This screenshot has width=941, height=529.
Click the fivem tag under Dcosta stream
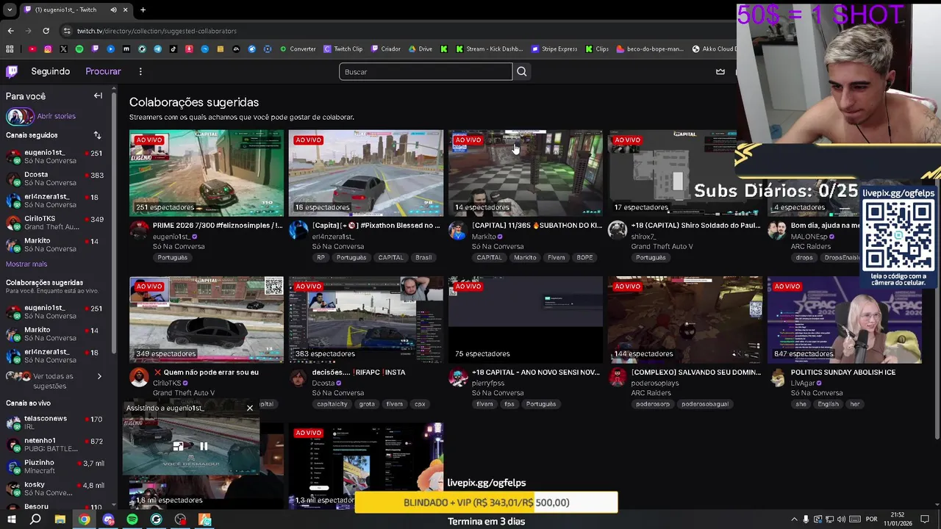[395, 404]
